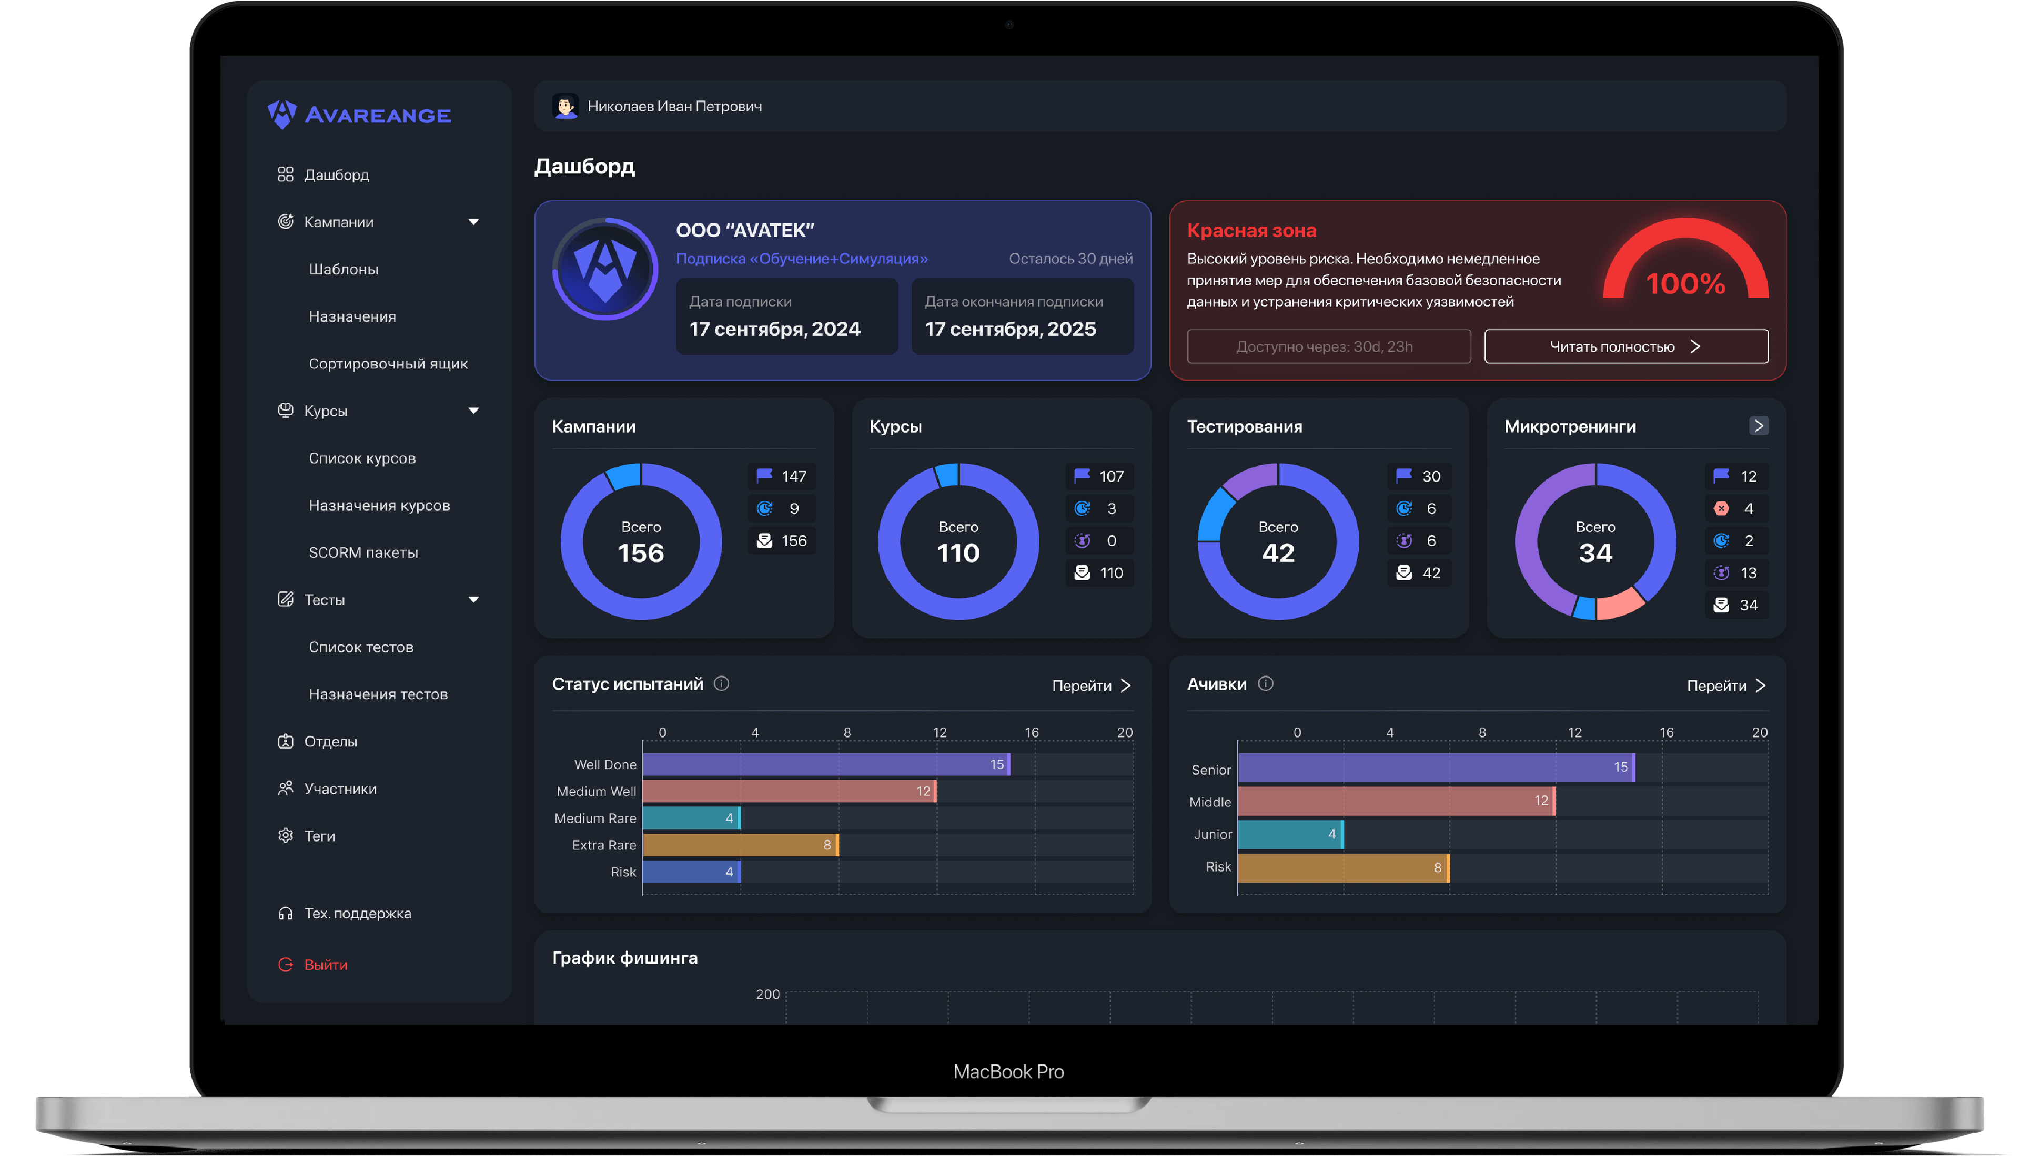Open Микротренинги via its arrow icon
Viewport: 2020px width, 1157px height.
[x=1759, y=426]
